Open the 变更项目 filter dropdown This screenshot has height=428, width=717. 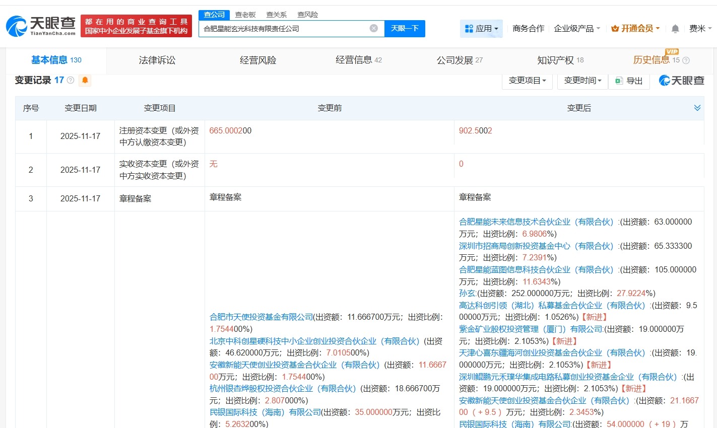pyautogui.click(x=527, y=81)
